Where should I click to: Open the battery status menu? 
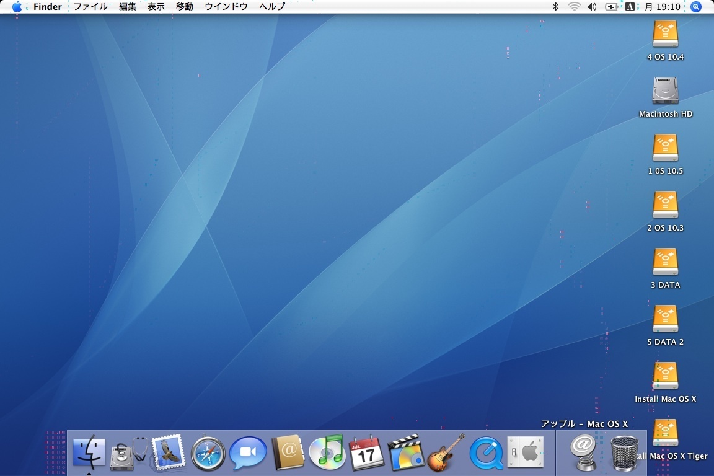611,6
